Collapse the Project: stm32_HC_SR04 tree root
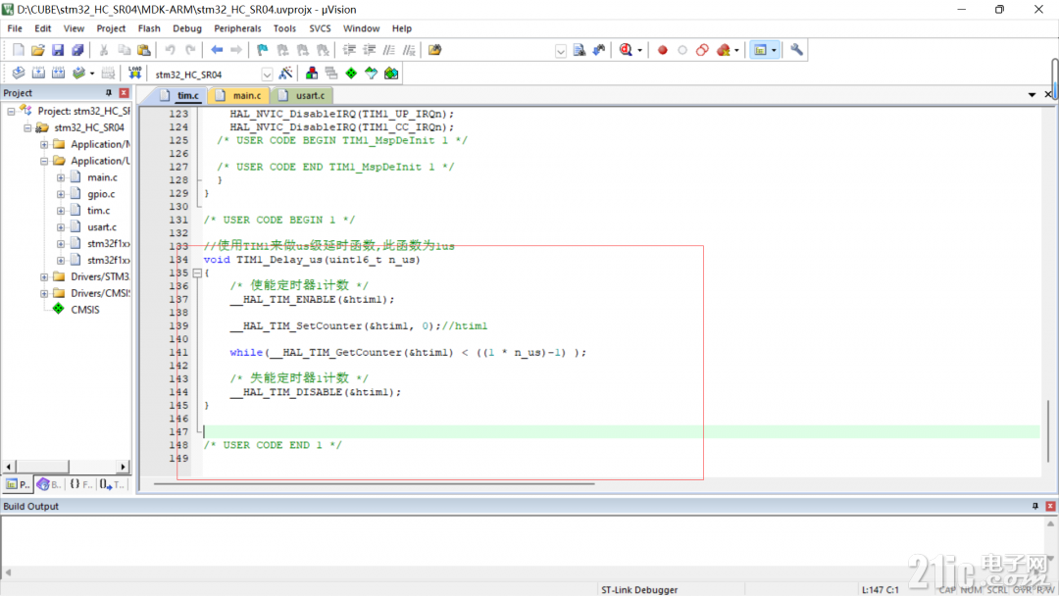The image size is (1059, 596). coord(11,111)
